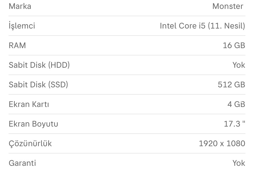254x171 pixels.
Task: Click the Yok value for HDD
Action: [x=239, y=65]
